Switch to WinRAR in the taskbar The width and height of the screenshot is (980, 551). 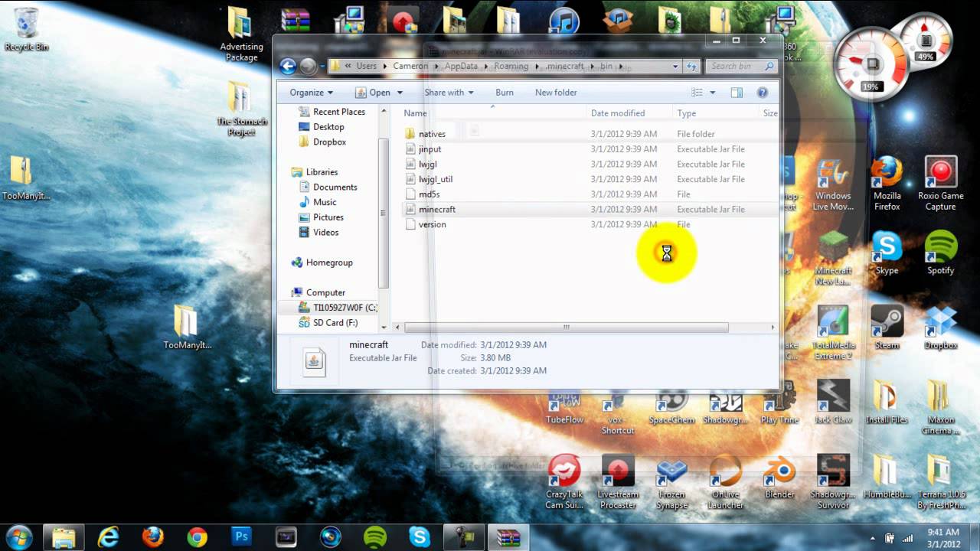509,537
